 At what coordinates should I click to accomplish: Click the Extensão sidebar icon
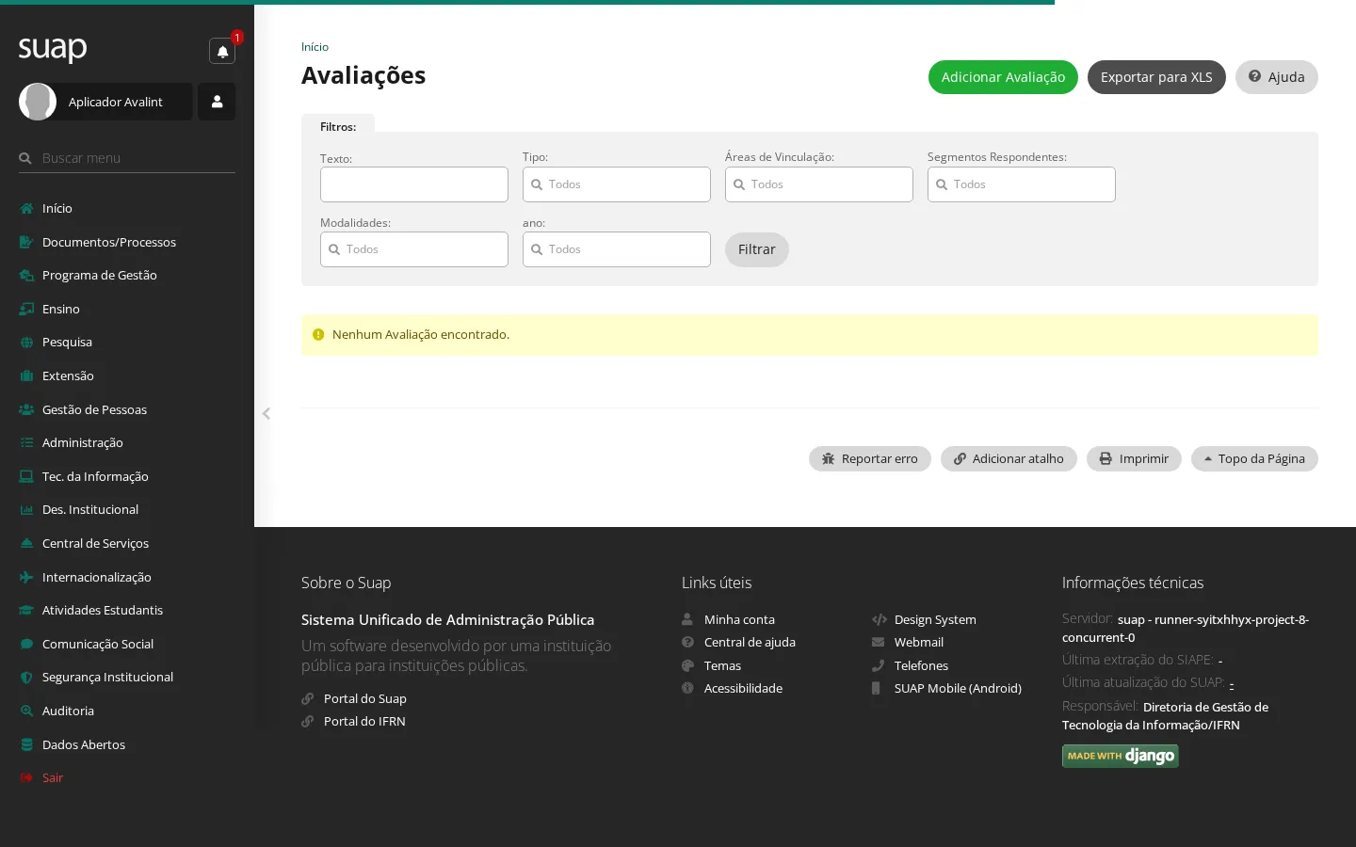26,376
